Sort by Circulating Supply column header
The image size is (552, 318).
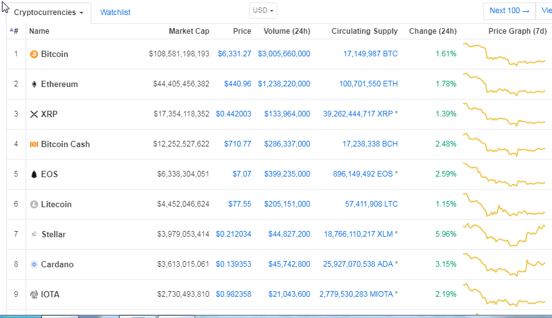point(364,31)
